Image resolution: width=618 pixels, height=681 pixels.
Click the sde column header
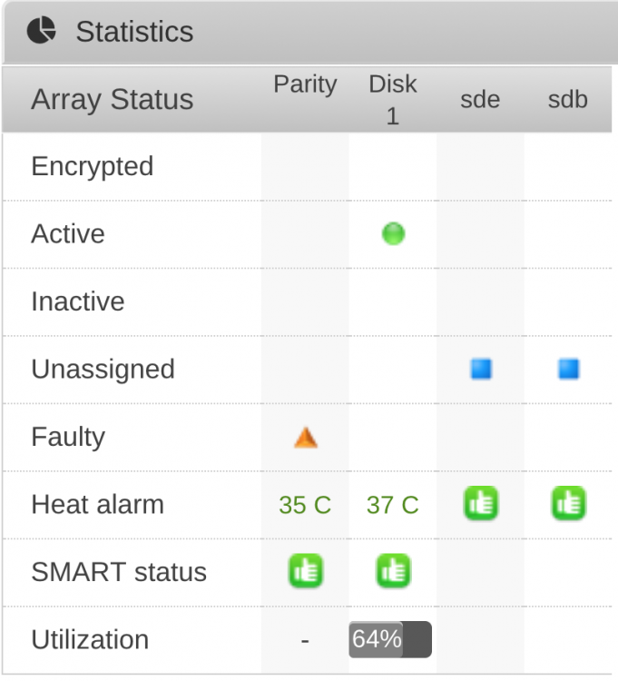[x=480, y=100]
